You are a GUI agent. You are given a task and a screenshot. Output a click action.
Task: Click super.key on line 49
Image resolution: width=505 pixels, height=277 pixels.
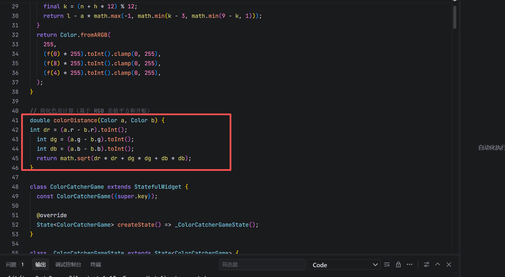(x=132, y=196)
